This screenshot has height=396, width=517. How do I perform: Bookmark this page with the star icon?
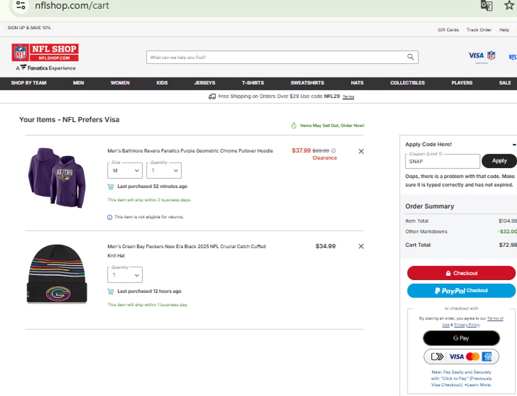pyautogui.click(x=509, y=5)
